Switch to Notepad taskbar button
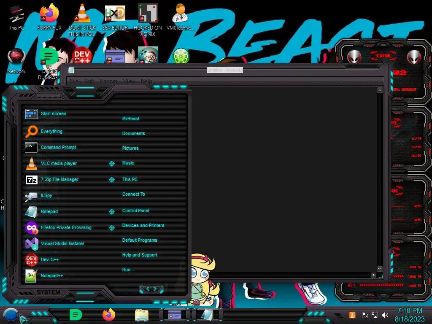 pyautogui.click(x=207, y=315)
